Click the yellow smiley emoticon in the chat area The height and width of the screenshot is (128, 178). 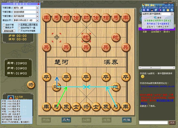143,77
